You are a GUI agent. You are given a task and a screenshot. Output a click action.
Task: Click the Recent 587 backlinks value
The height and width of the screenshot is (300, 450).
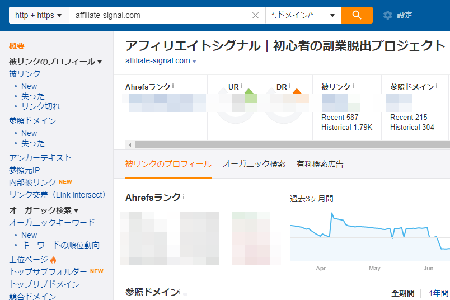[340, 117]
